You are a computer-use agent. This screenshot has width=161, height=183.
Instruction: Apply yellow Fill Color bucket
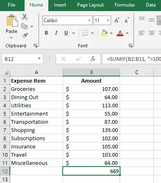[x=104, y=33]
